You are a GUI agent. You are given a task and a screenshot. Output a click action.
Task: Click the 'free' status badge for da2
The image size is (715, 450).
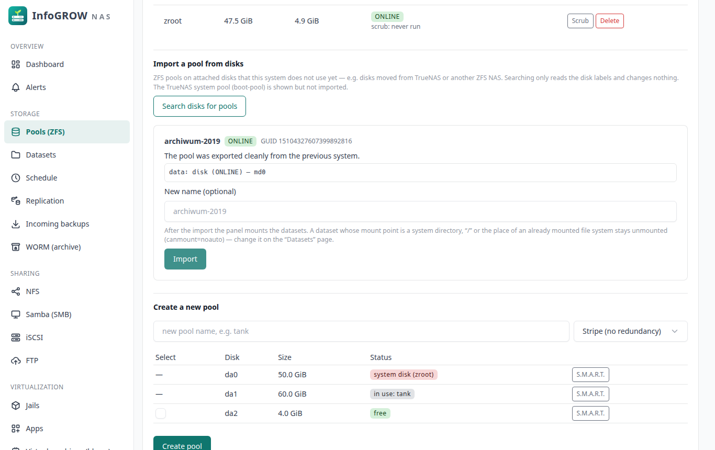380,413
